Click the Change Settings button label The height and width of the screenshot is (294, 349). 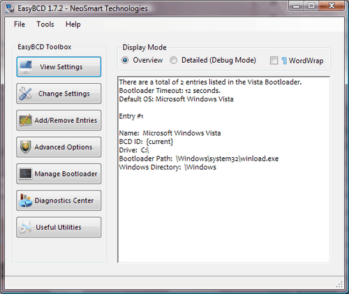pos(64,94)
